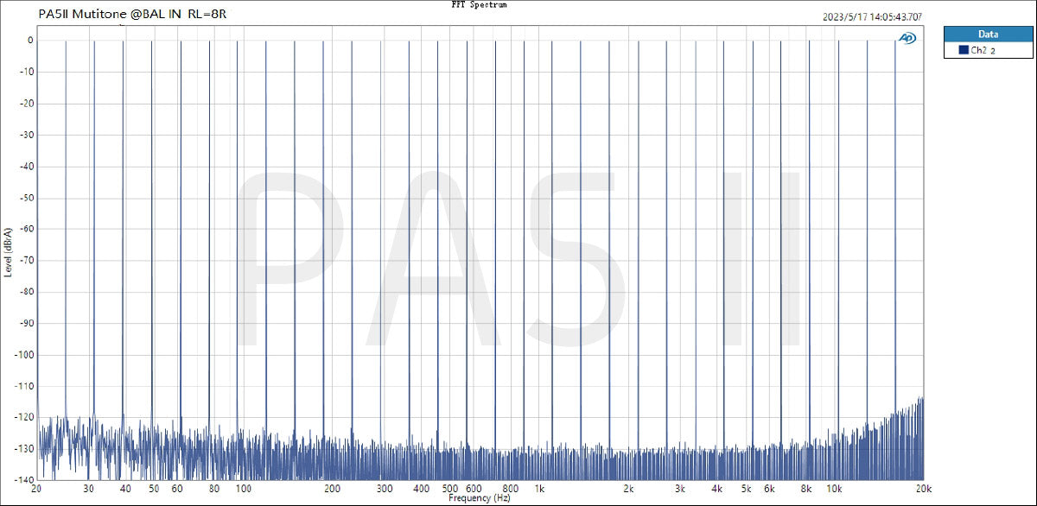The width and height of the screenshot is (1037, 506).
Task: Click the 2k tick on frequency axis
Action: pyautogui.click(x=628, y=489)
